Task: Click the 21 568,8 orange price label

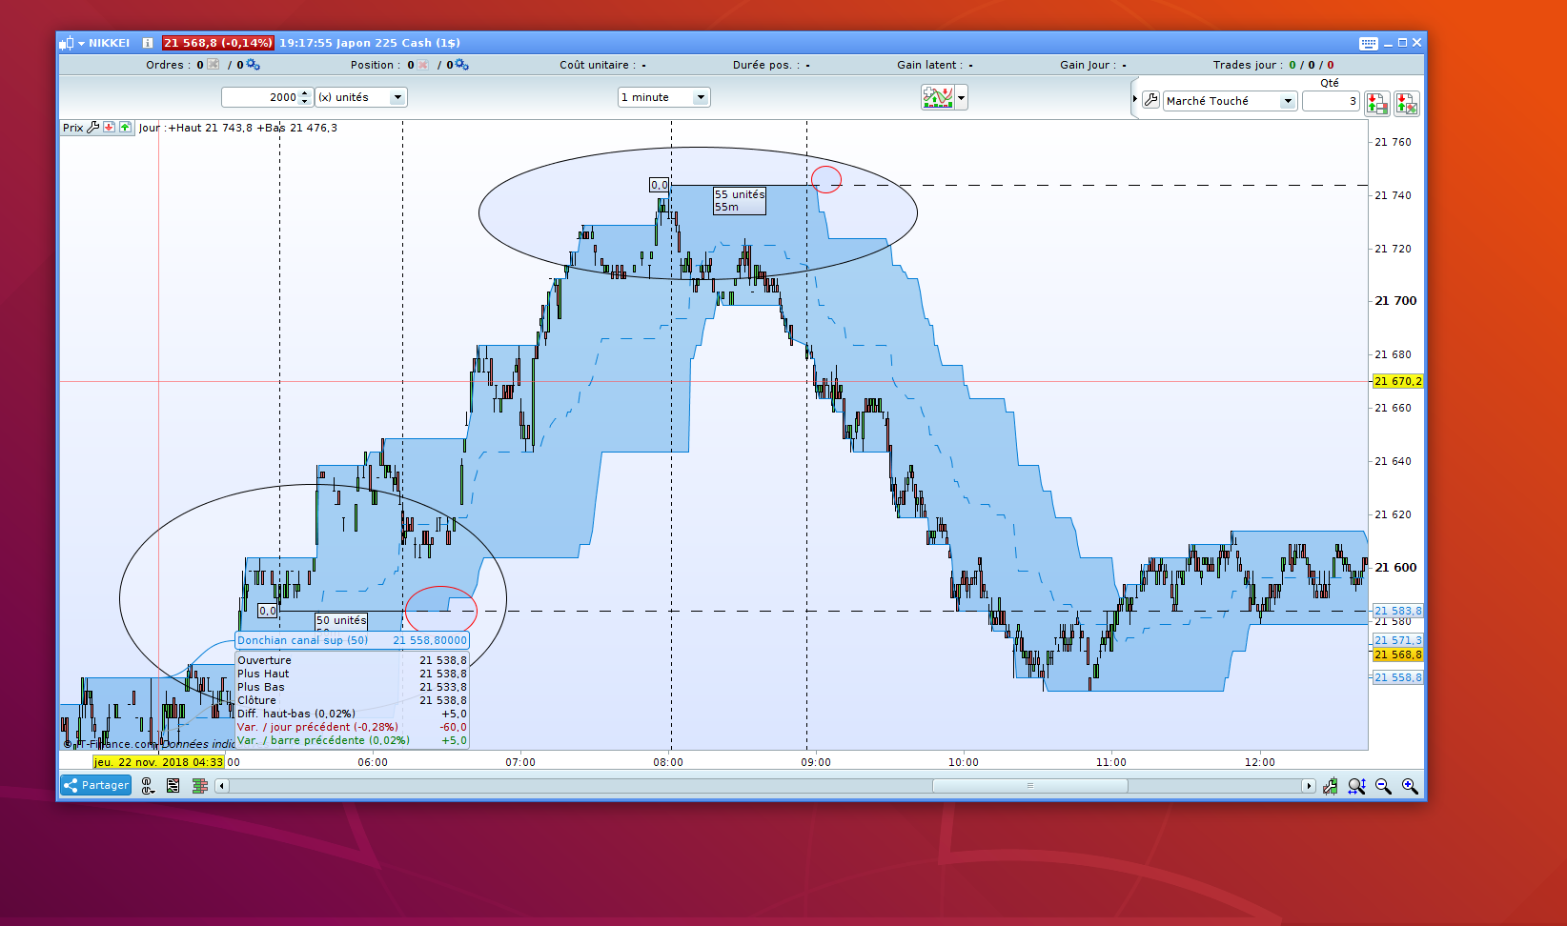Action: pos(1397,654)
